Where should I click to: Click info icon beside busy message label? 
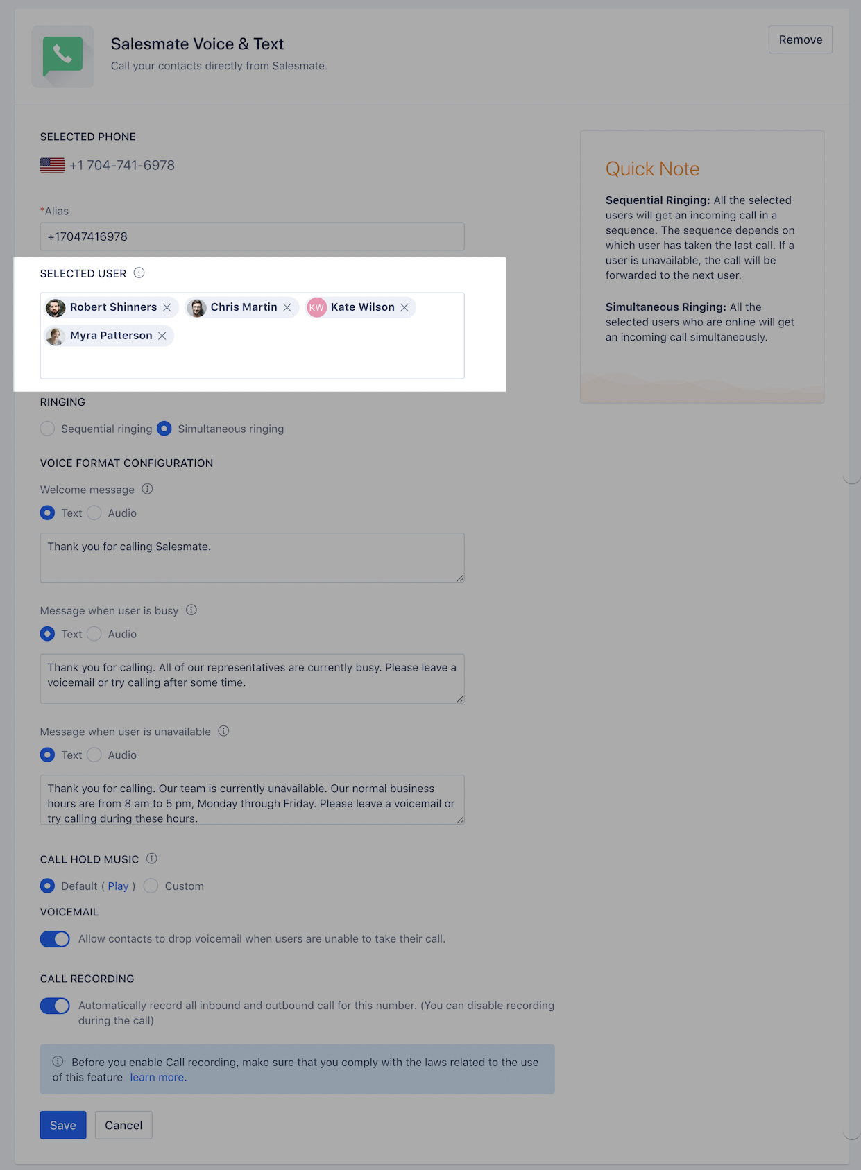(191, 610)
